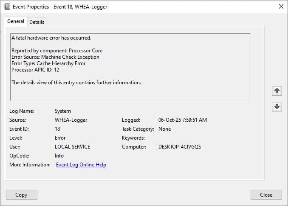
Task: Click the Logged timestamp value
Action: coord(183,120)
